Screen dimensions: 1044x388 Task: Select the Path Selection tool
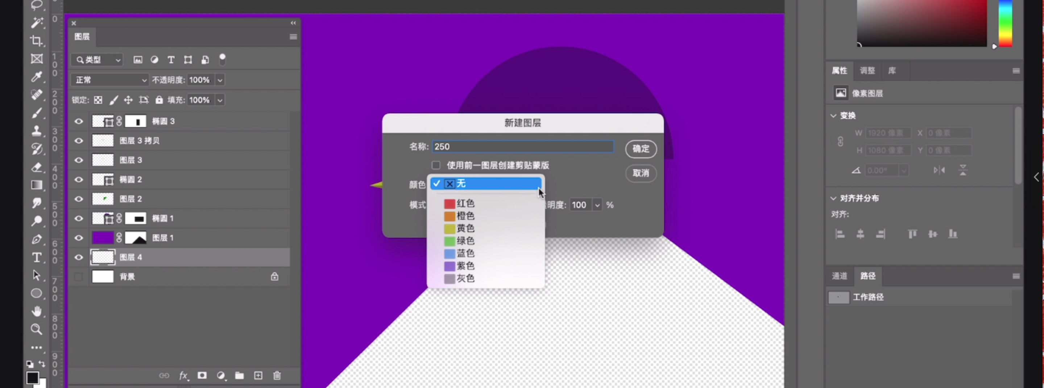(37, 275)
